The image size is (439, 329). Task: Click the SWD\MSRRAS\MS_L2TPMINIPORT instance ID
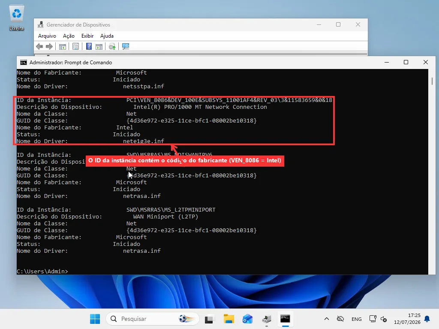click(171, 209)
